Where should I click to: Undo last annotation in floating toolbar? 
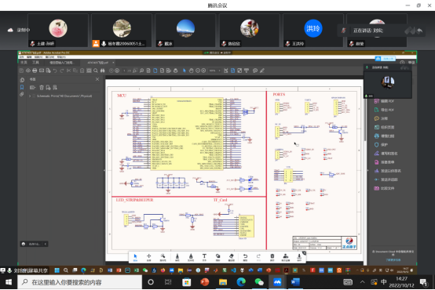[x=245, y=257]
